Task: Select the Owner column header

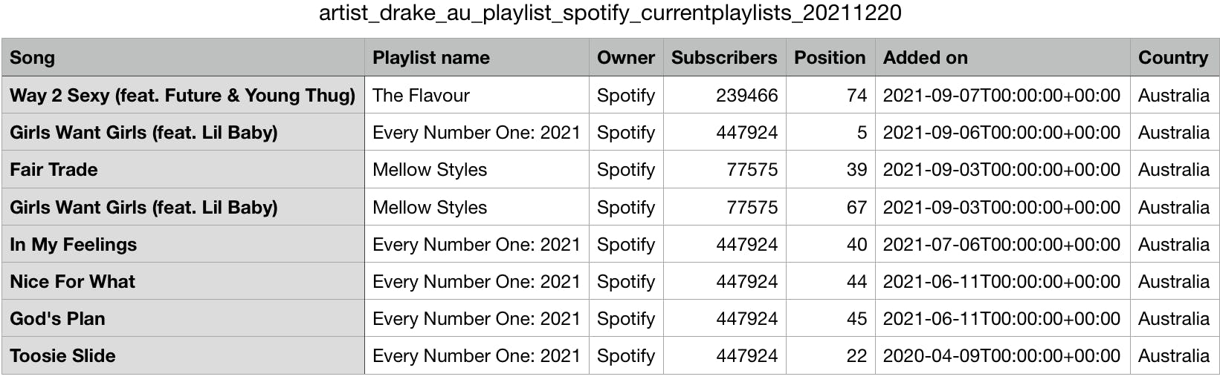Action: point(625,58)
